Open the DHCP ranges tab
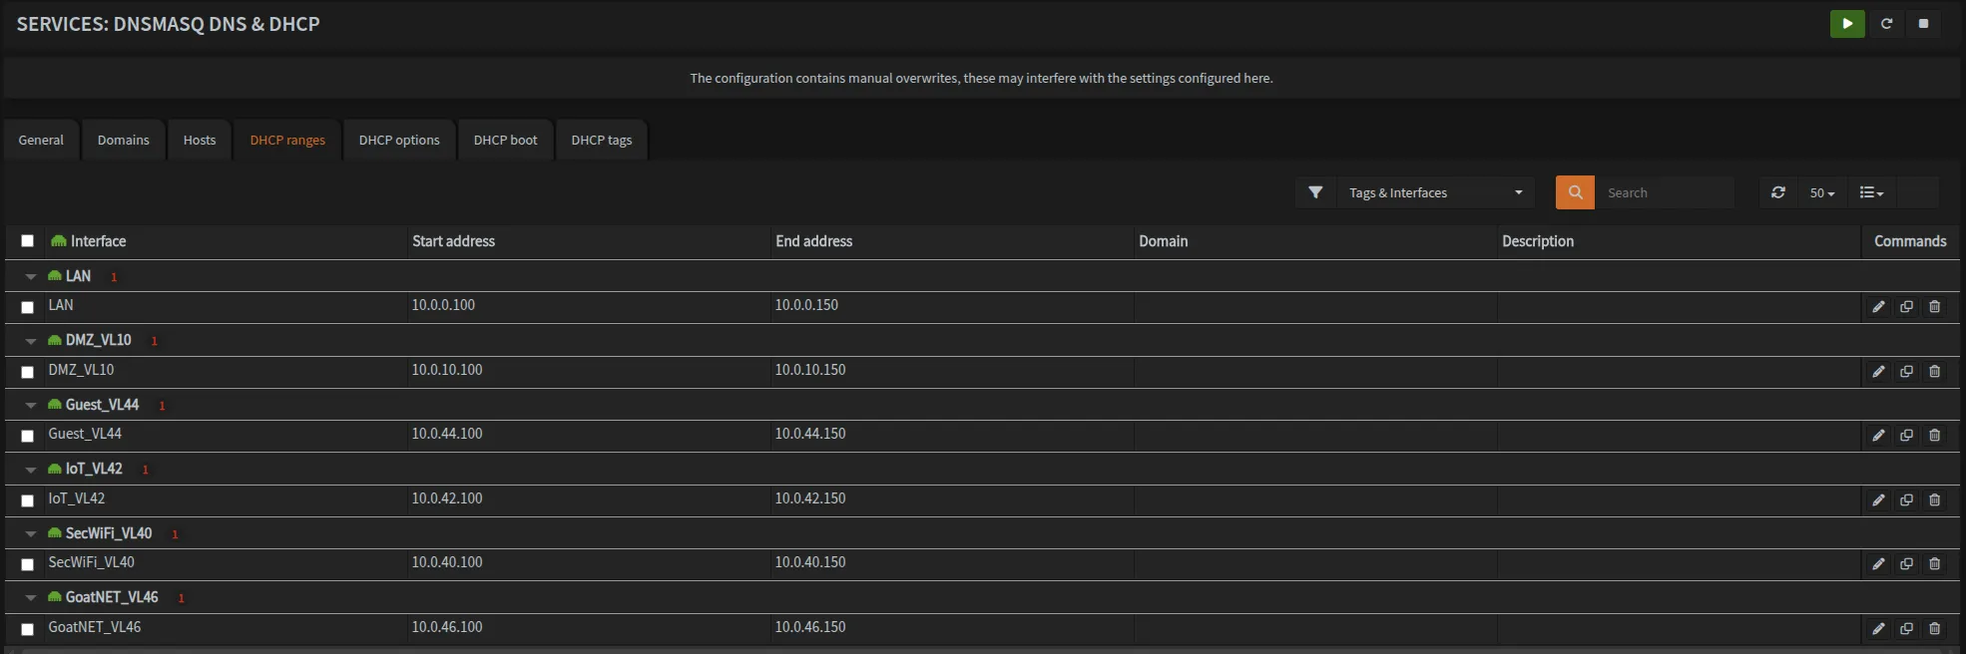This screenshot has width=1966, height=654. click(287, 141)
